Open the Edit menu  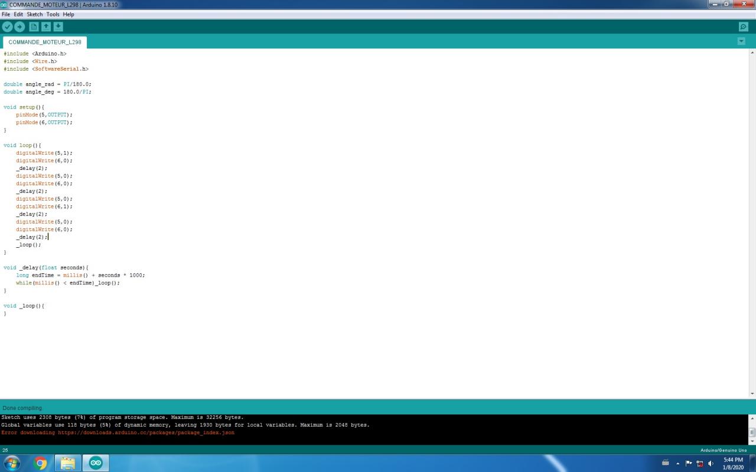pos(18,14)
